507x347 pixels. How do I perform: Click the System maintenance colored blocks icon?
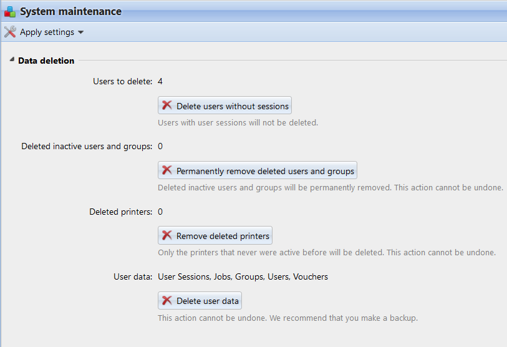click(9, 11)
